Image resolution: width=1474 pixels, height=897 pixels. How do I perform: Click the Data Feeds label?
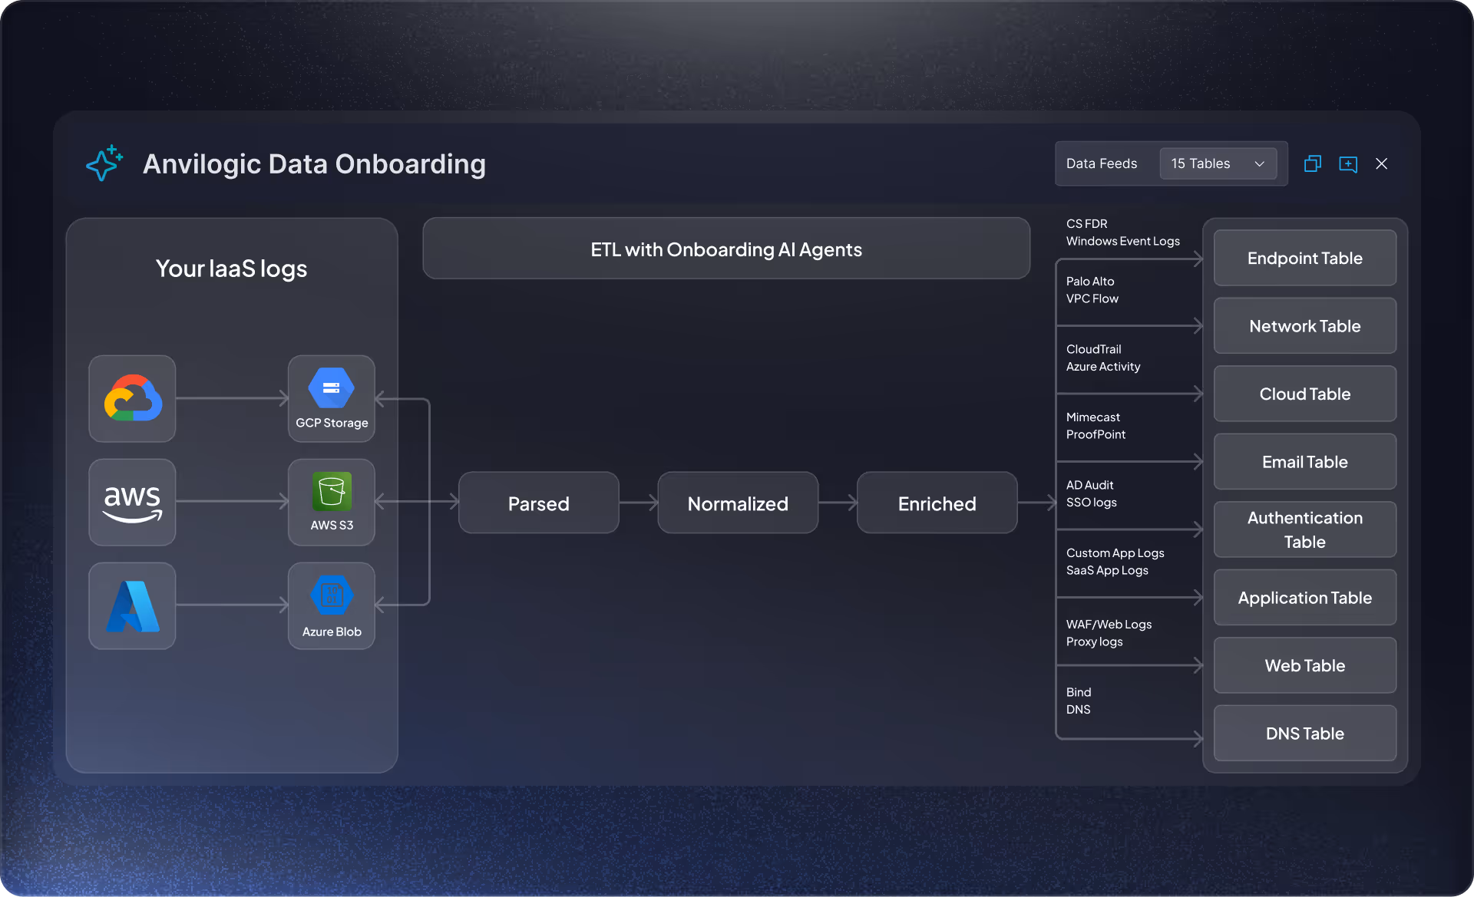1101,163
